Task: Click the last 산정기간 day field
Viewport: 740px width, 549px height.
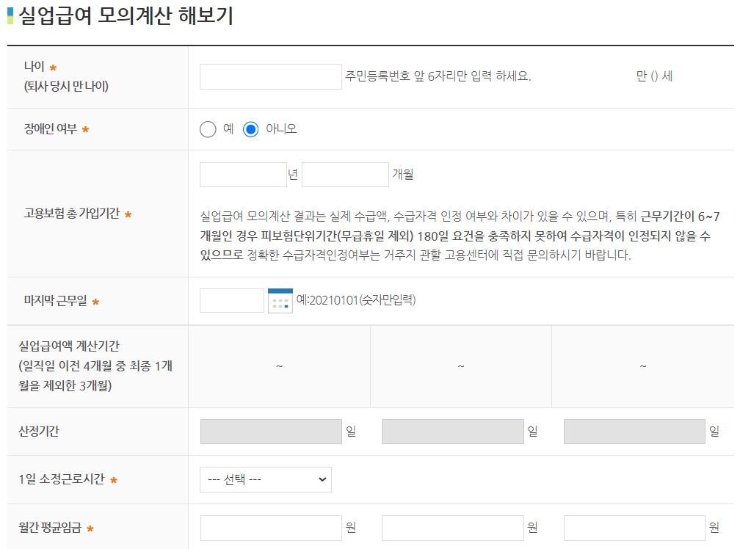Action: 632,432
